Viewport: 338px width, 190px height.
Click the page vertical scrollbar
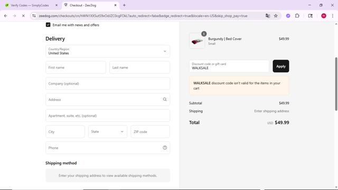click(336, 84)
